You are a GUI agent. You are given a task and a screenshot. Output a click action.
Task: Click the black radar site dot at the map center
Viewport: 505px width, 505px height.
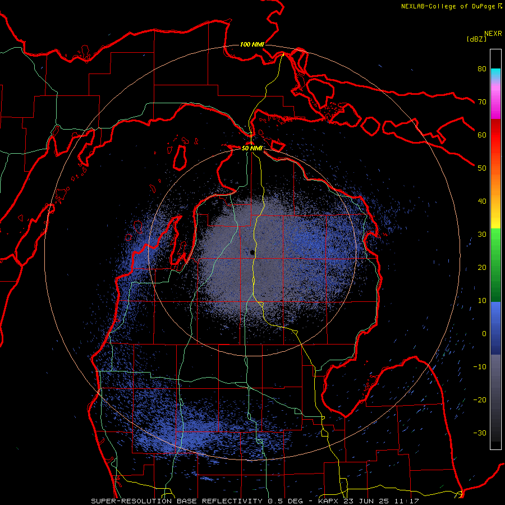(x=252, y=252)
